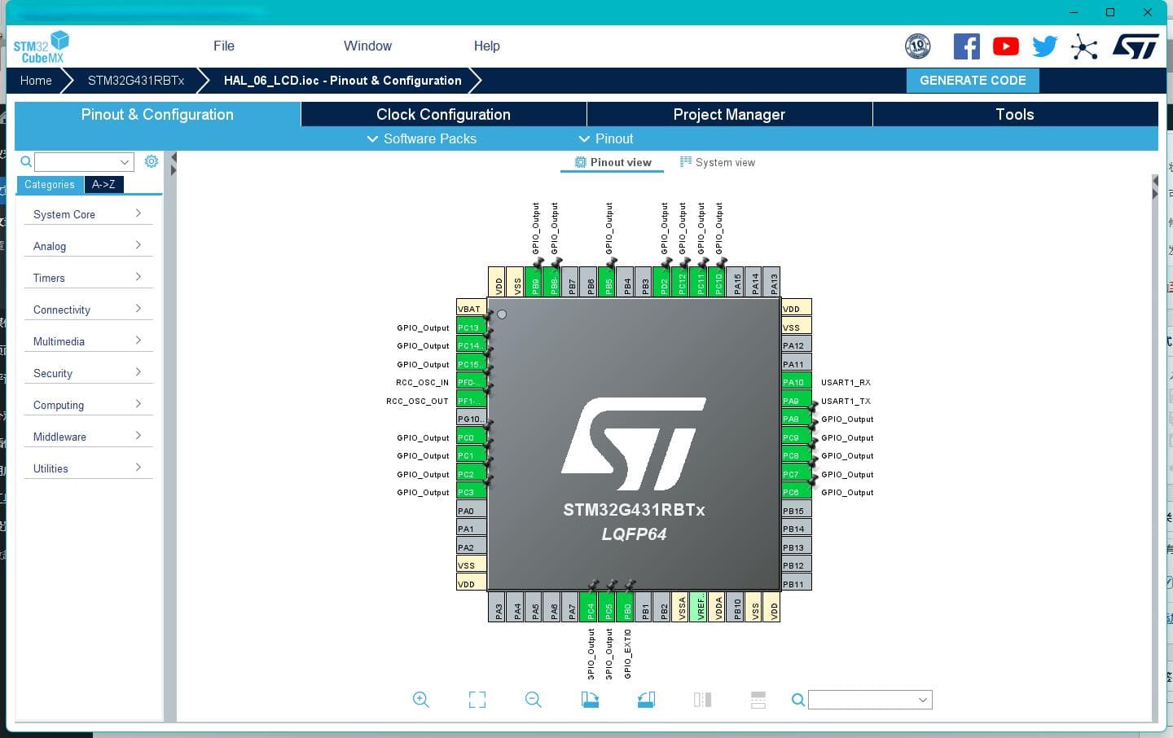This screenshot has width=1173, height=738.
Task: Zoom out of the pinout view
Action: point(534,700)
